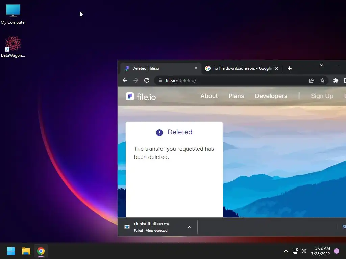Open Developers in file.io navigation
The image size is (346, 259).
[271, 96]
